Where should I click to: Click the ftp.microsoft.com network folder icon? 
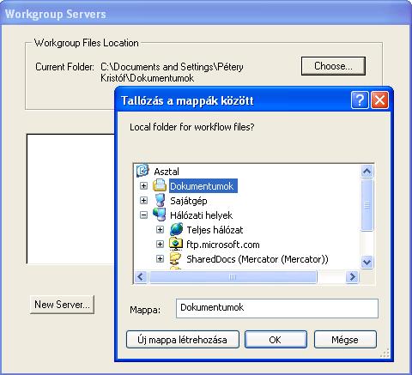click(176, 244)
